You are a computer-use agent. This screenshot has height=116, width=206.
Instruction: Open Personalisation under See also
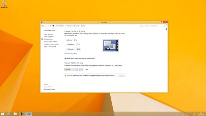tap(48, 87)
